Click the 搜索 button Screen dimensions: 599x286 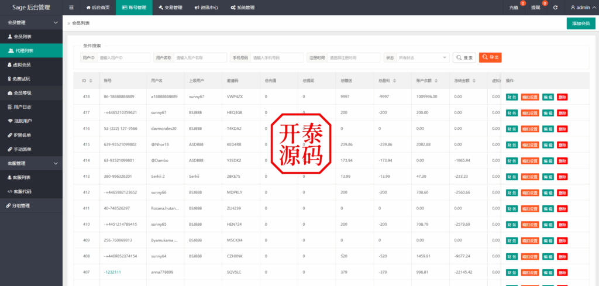click(464, 58)
